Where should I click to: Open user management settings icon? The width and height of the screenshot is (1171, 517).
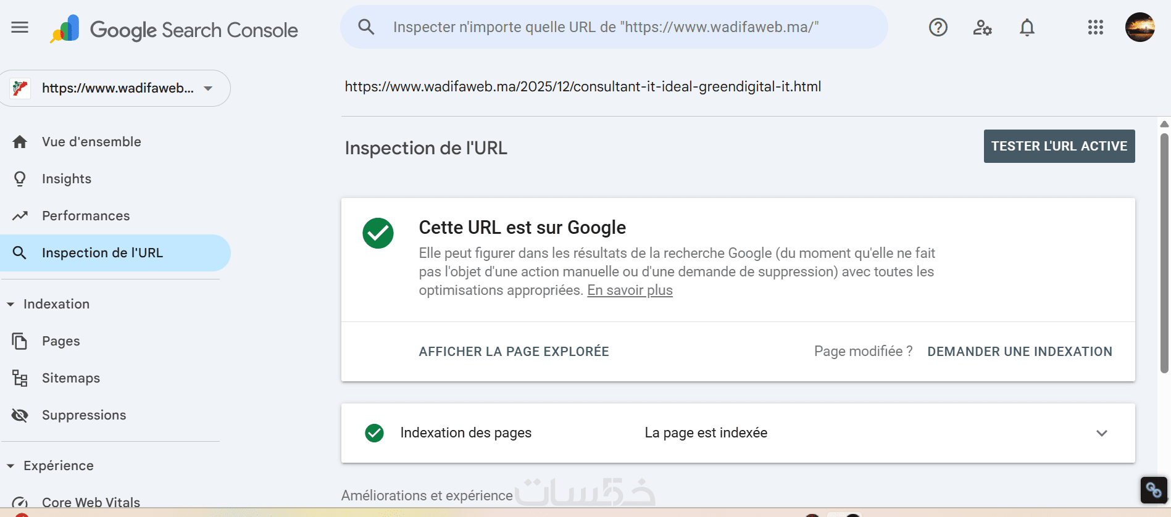click(982, 27)
